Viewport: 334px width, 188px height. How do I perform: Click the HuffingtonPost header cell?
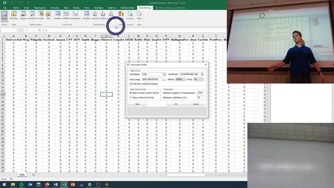point(180,40)
